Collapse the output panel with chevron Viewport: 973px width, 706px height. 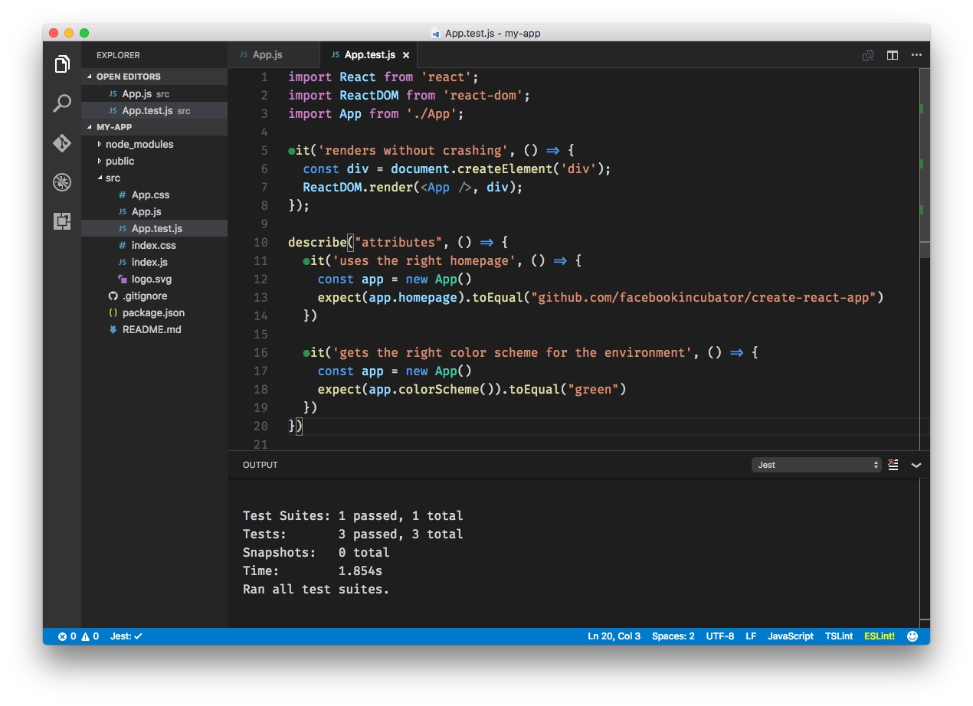[916, 465]
